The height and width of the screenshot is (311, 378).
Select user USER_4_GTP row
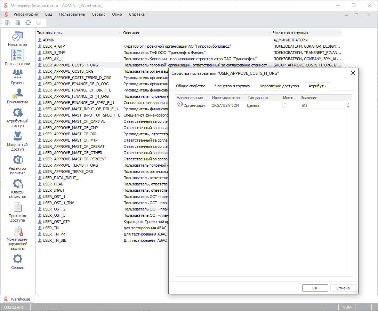pos(189,46)
